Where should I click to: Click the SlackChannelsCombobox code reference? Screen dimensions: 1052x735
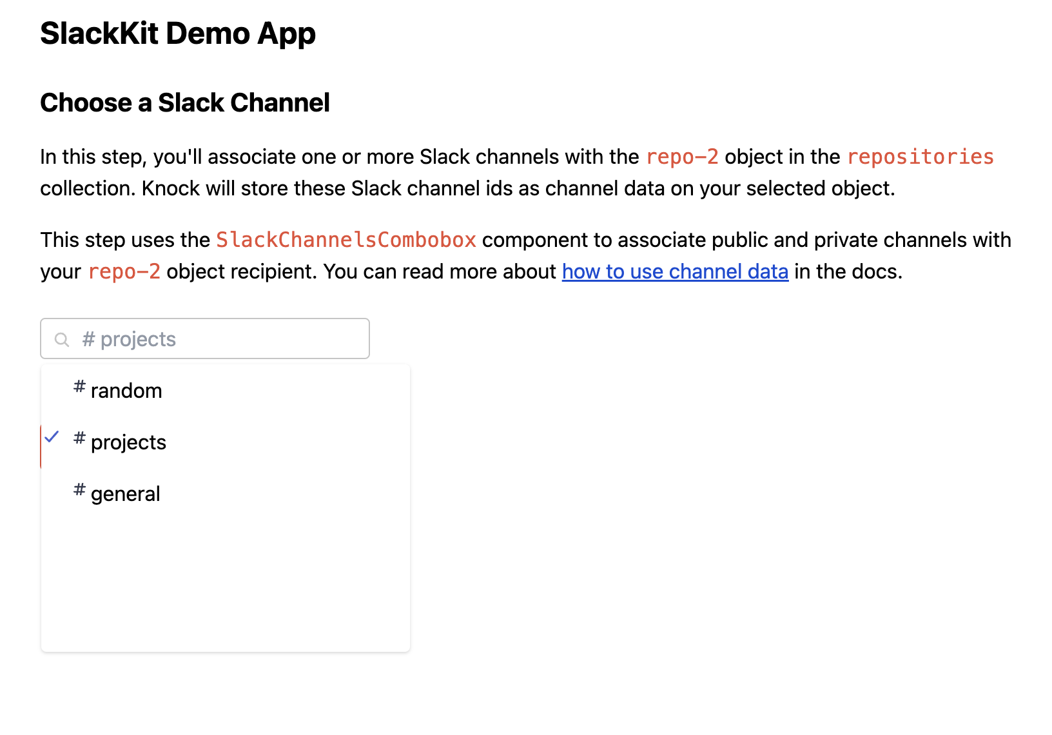pyautogui.click(x=346, y=239)
